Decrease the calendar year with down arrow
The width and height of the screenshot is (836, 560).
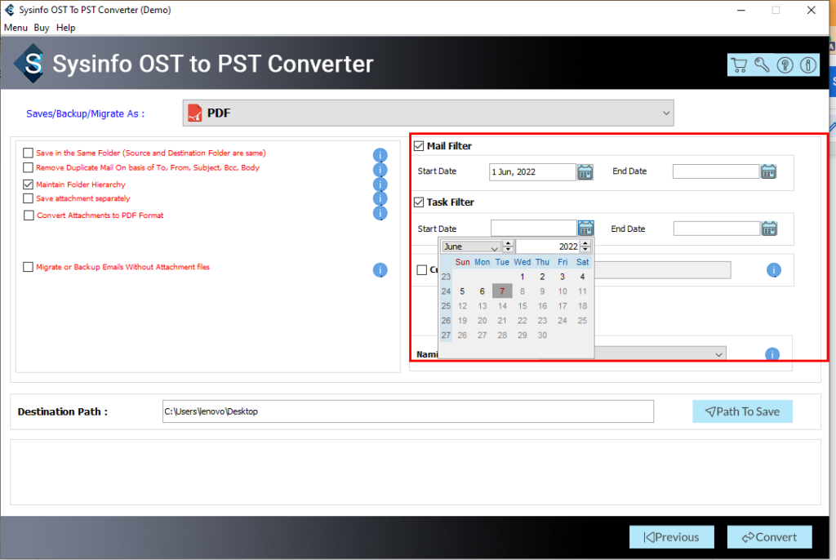pyautogui.click(x=585, y=250)
